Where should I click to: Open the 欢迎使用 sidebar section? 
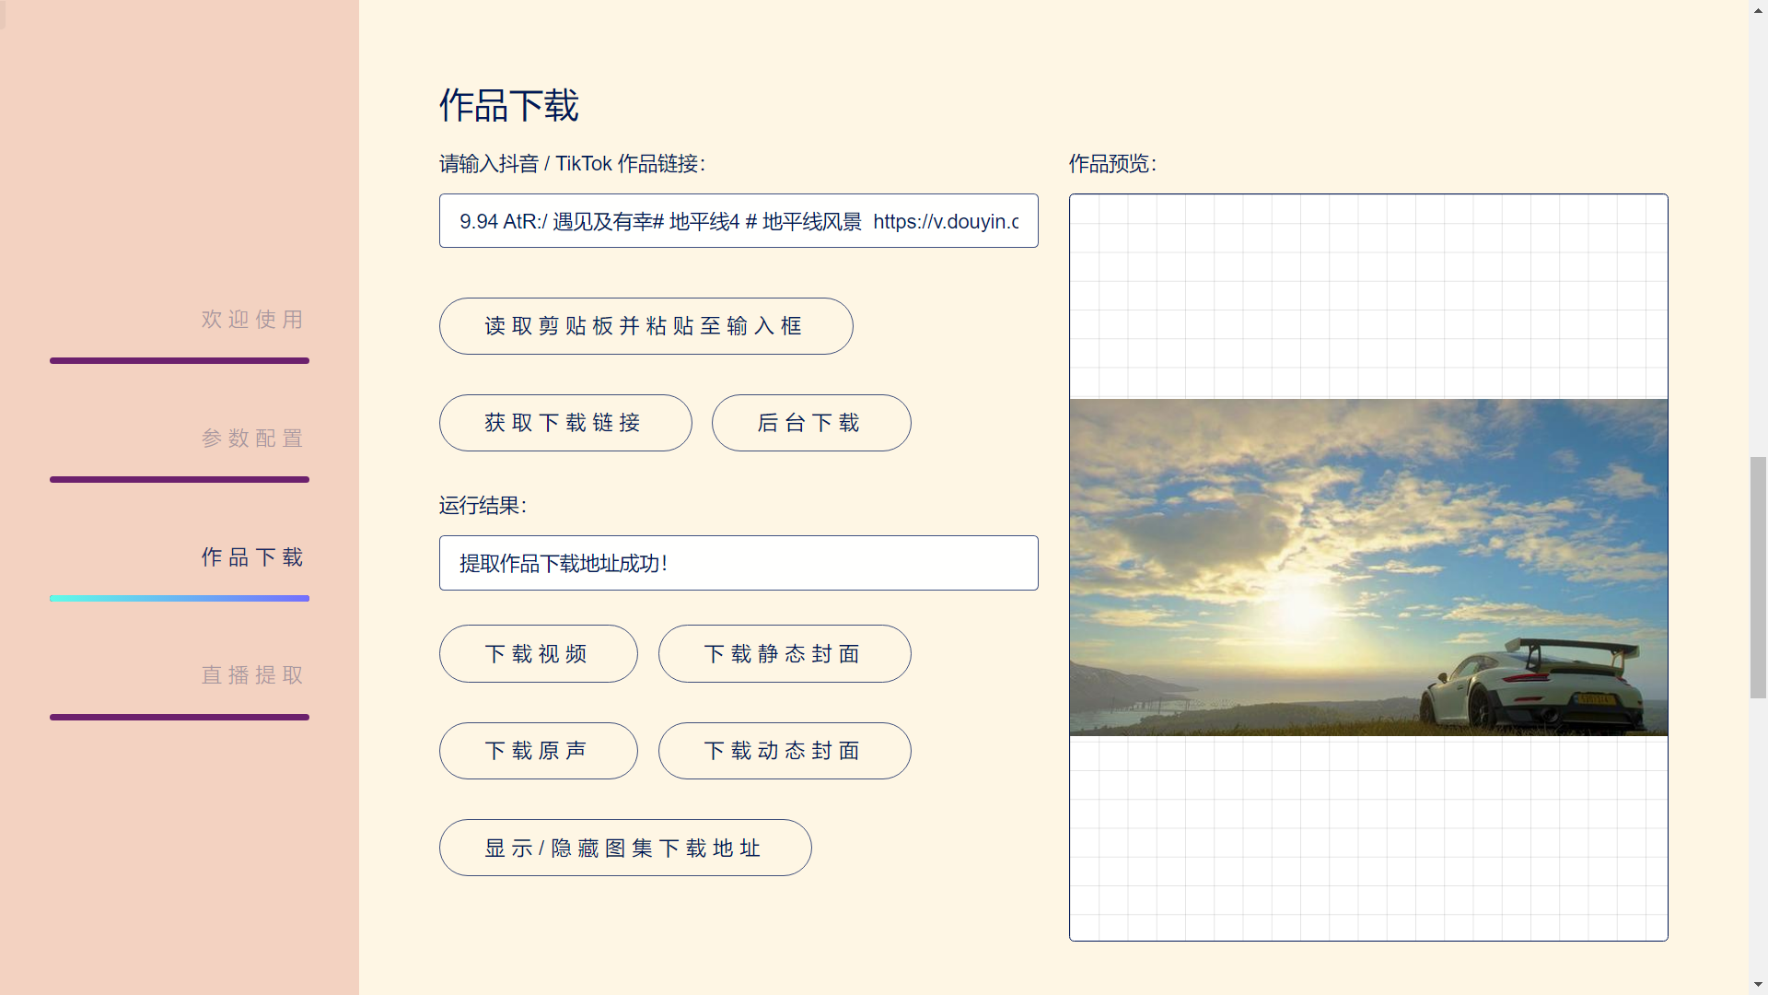(252, 320)
